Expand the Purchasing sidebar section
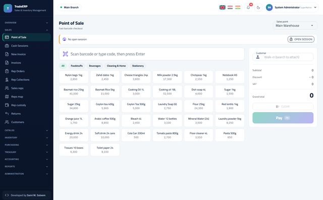 pyautogui.click(x=26, y=145)
